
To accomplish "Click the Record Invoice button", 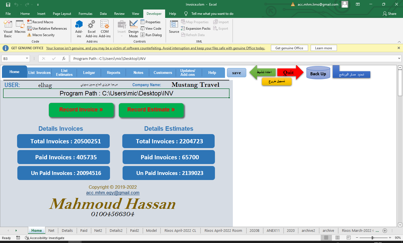I will (81, 110).
